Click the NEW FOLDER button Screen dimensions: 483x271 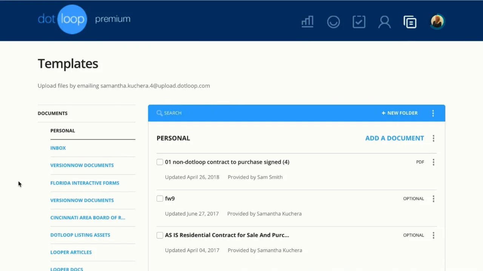pos(400,113)
